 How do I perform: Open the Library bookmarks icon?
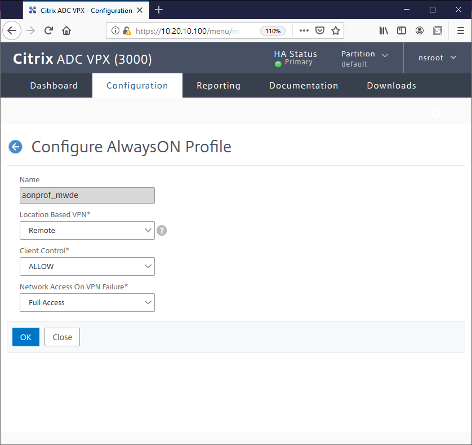pos(384,30)
